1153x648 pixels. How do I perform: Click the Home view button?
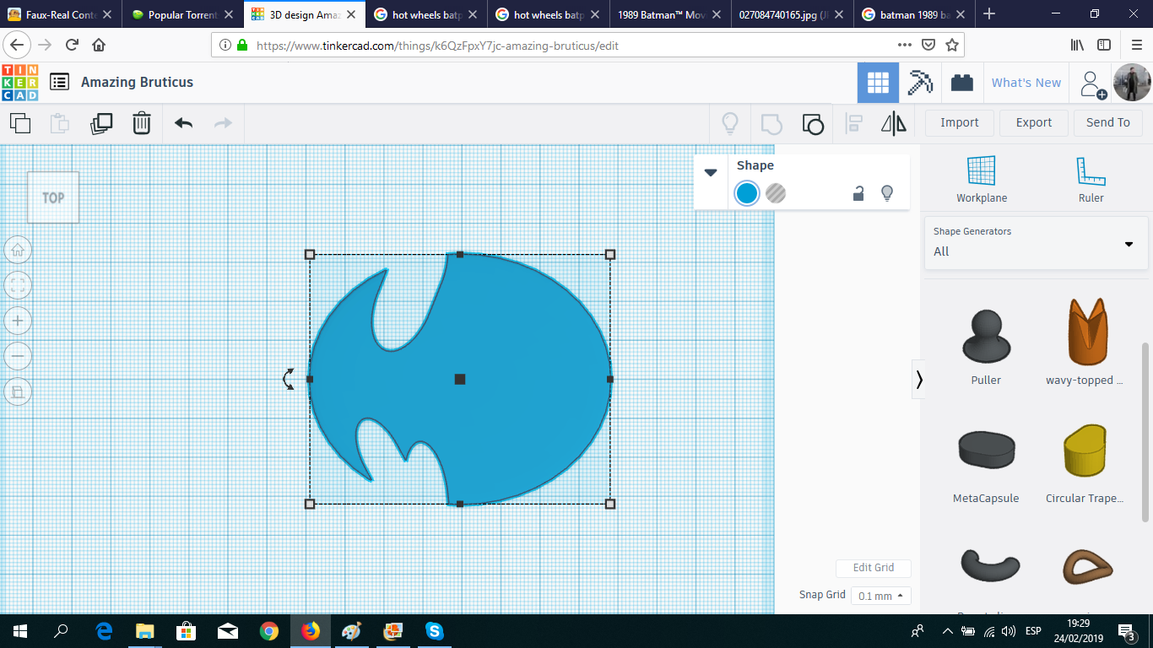click(x=18, y=250)
